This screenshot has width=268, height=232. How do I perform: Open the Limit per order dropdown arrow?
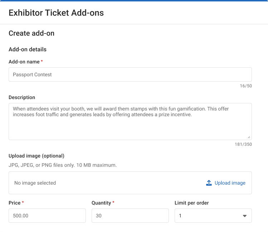click(245, 216)
